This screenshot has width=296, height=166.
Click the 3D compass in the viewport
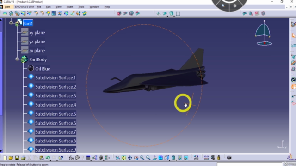pyautogui.click(x=264, y=33)
